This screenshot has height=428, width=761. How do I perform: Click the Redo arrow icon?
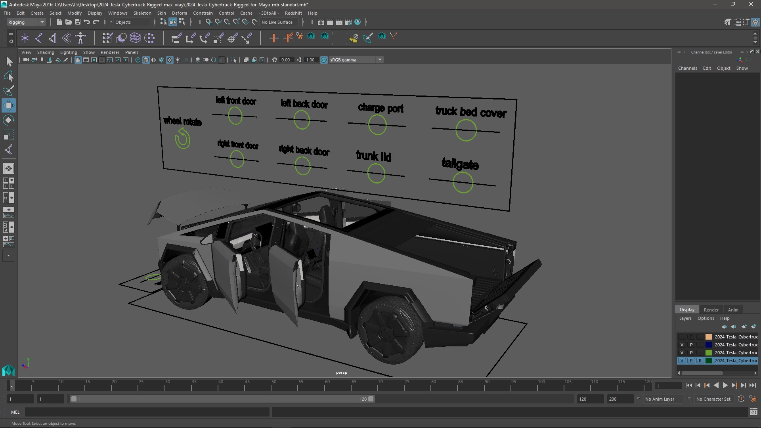point(96,22)
